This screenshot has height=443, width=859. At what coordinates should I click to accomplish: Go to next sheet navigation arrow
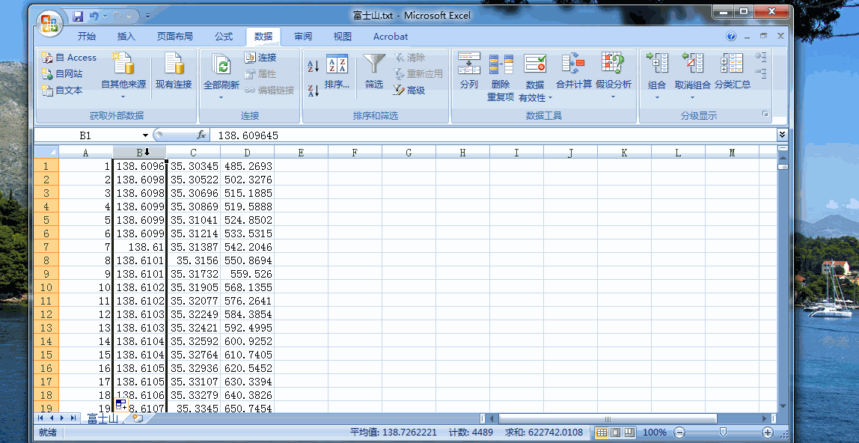pos(62,418)
